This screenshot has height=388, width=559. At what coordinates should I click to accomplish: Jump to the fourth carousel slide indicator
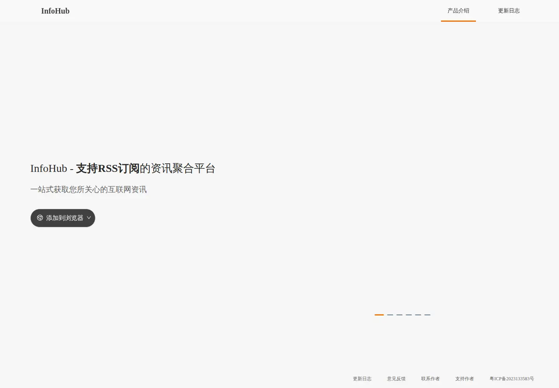409,315
